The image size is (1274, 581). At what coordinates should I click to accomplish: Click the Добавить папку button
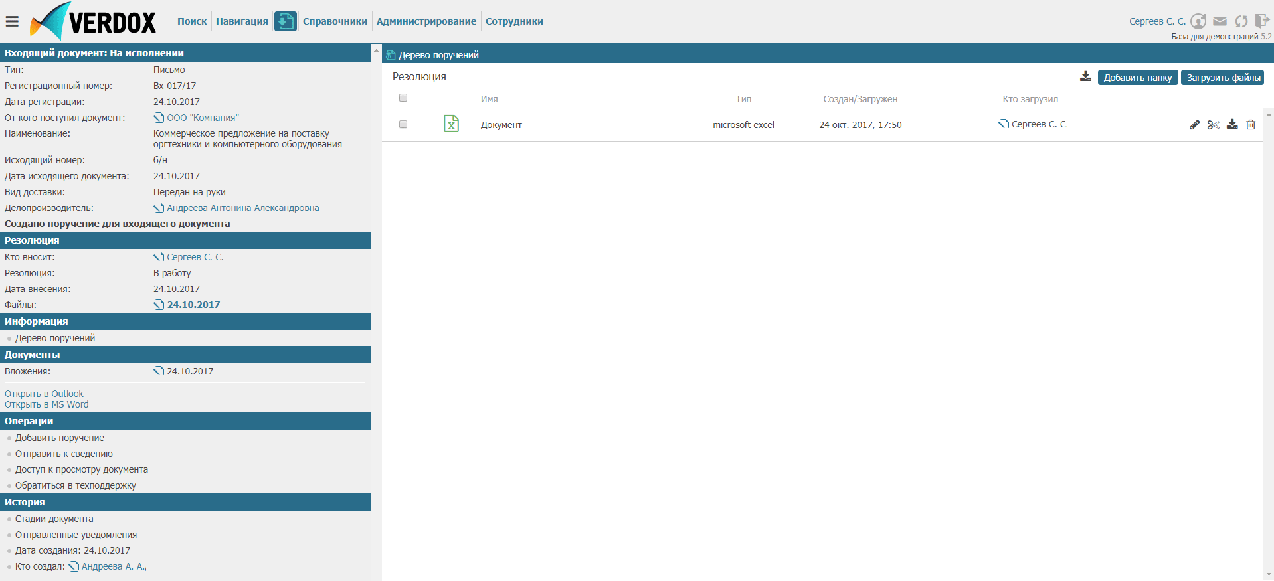point(1138,78)
